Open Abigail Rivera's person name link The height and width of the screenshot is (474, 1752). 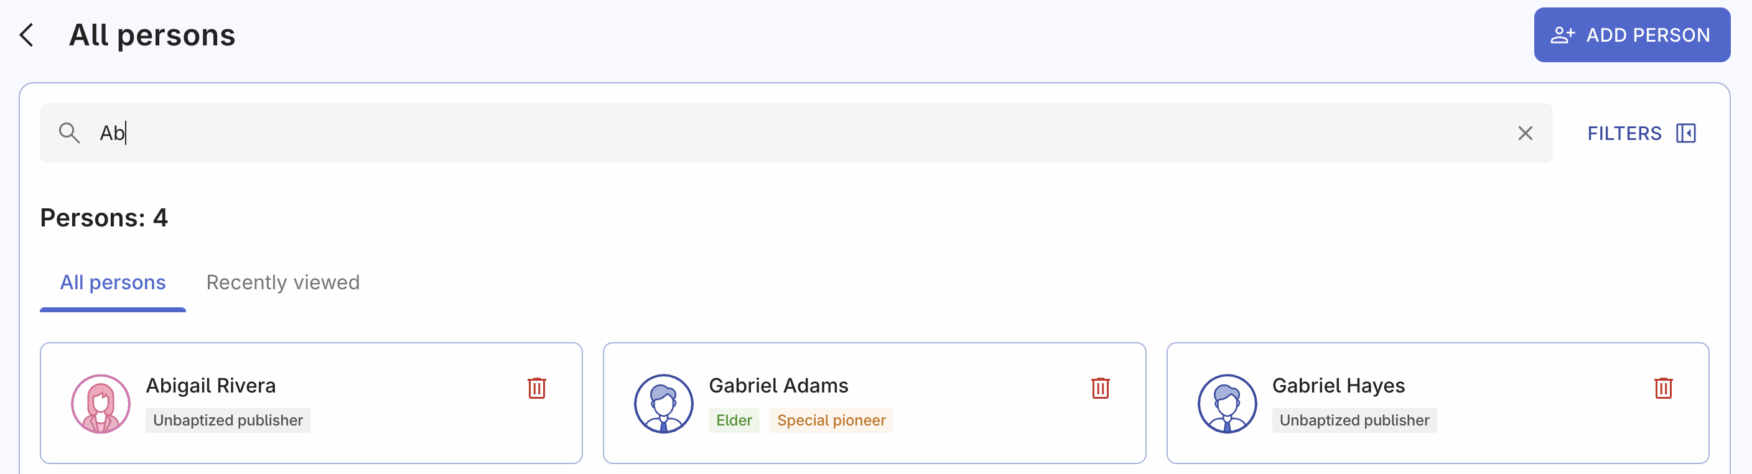tap(211, 386)
